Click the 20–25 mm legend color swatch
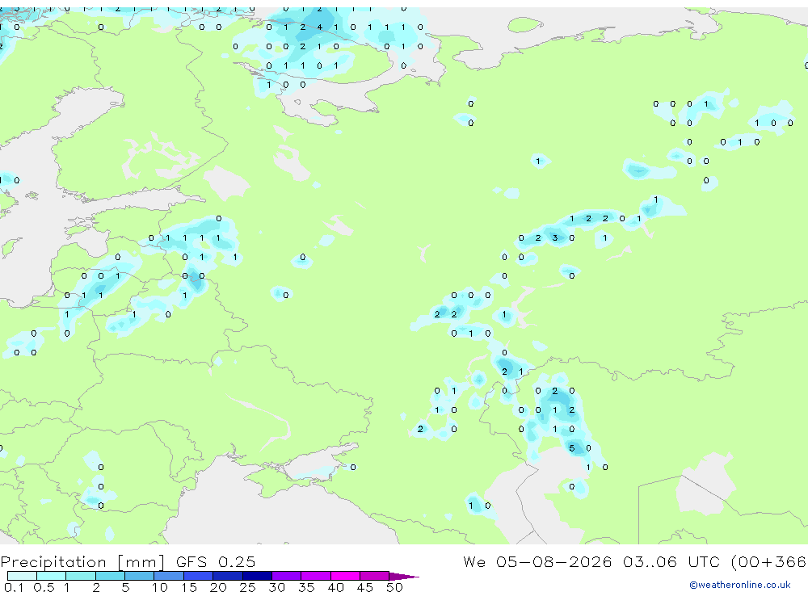808x592 pixels. 228,576
